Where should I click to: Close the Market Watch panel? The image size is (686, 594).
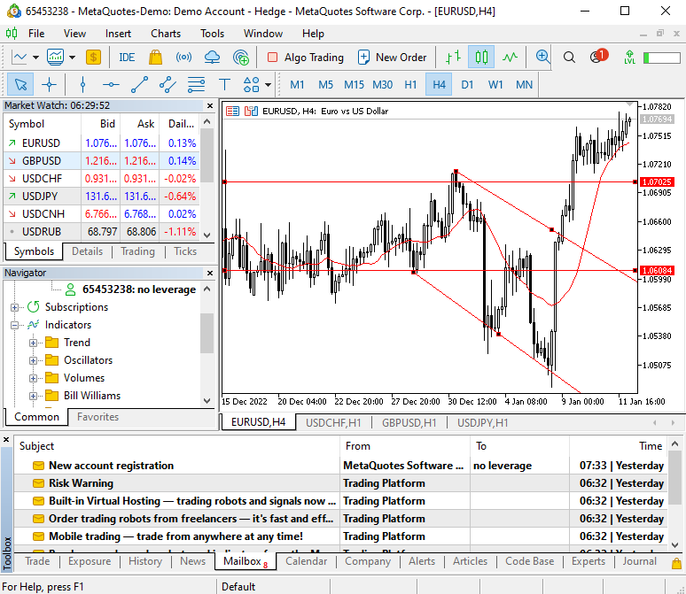pyautogui.click(x=210, y=105)
